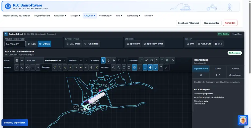Export the drawing as DXF
Image resolution: width=251 pixels, height=128 pixels.
click(190, 44)
